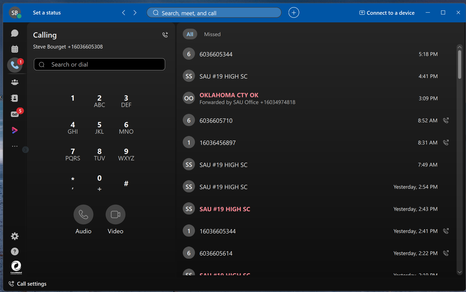Click outgoing call icon for 16036456897
This screenshot has width=466, height=292.
point(446,142)
